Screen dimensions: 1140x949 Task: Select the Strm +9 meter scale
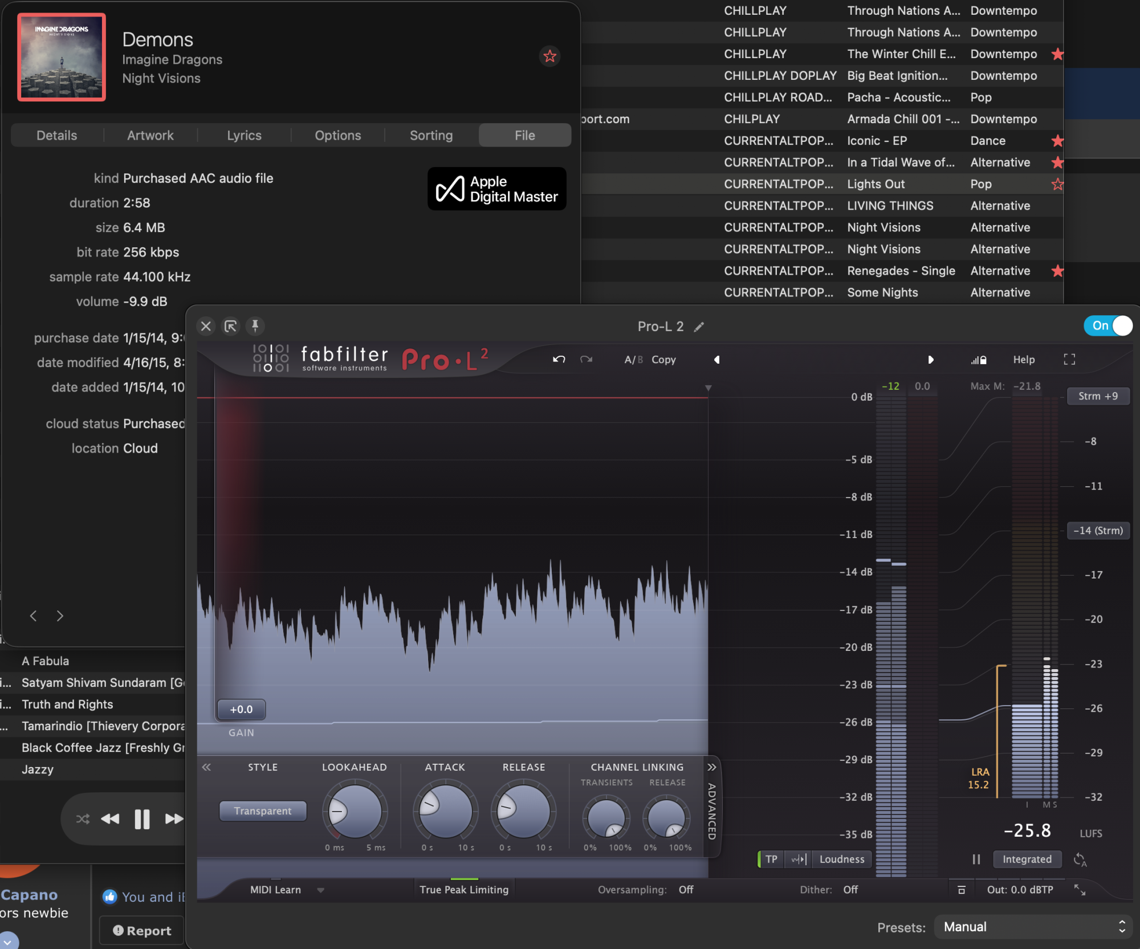point(1098,396)
